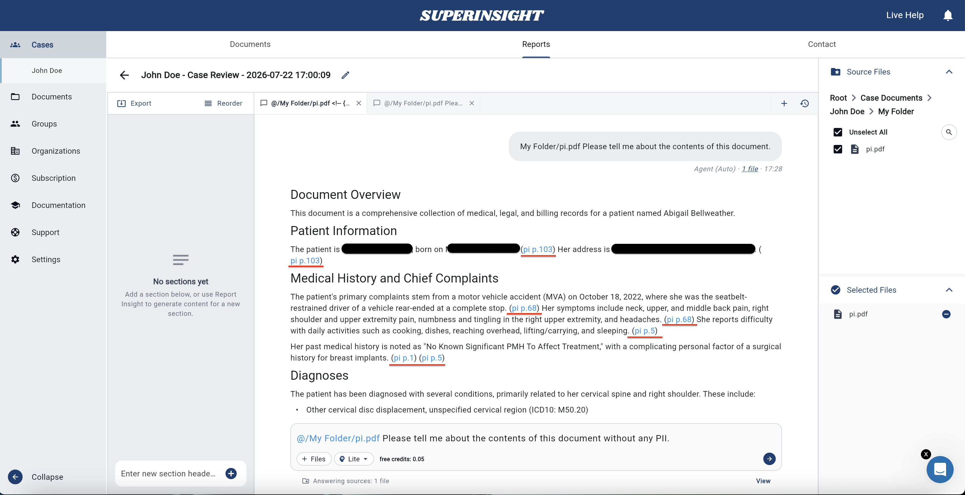Edit the report title with pencil icon
Image resolution: width=965 pixels, height=495 pixels.
(345, 75)
